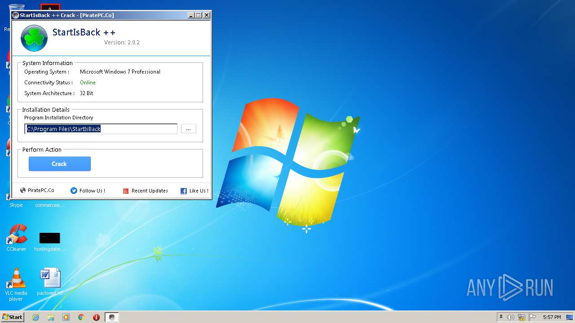Click the globe icon beside PiratePC.Co

click(23, 190)
